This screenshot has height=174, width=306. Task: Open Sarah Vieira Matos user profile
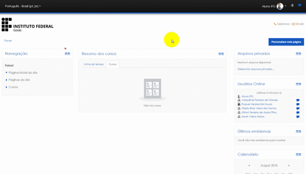[253, 117]
